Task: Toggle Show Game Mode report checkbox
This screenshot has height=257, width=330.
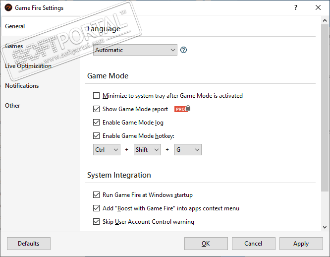Action: [97, 109]
